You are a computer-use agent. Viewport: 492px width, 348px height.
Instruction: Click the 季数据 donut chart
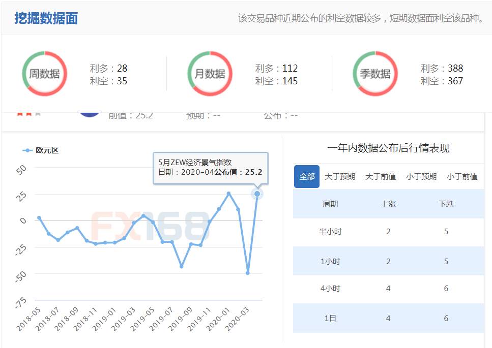[375, 74]
